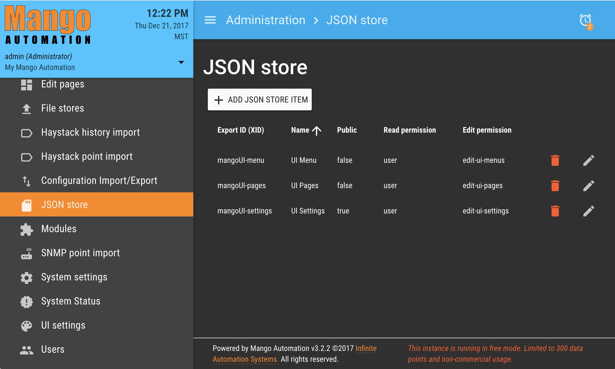Screen dimensions: 615x369
Task: Open Haystack history import page
Action: [97, 132]
